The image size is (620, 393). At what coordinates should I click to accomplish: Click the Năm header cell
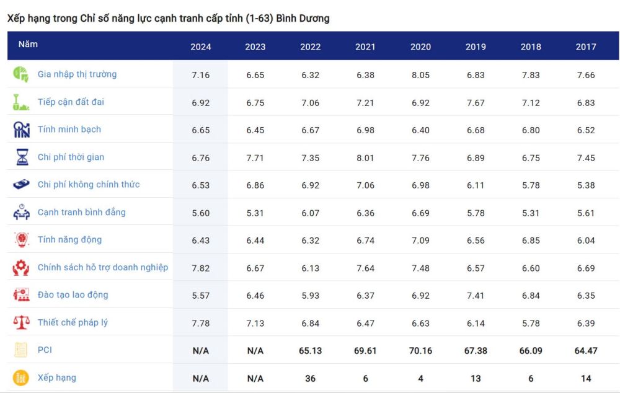point(28,44)
